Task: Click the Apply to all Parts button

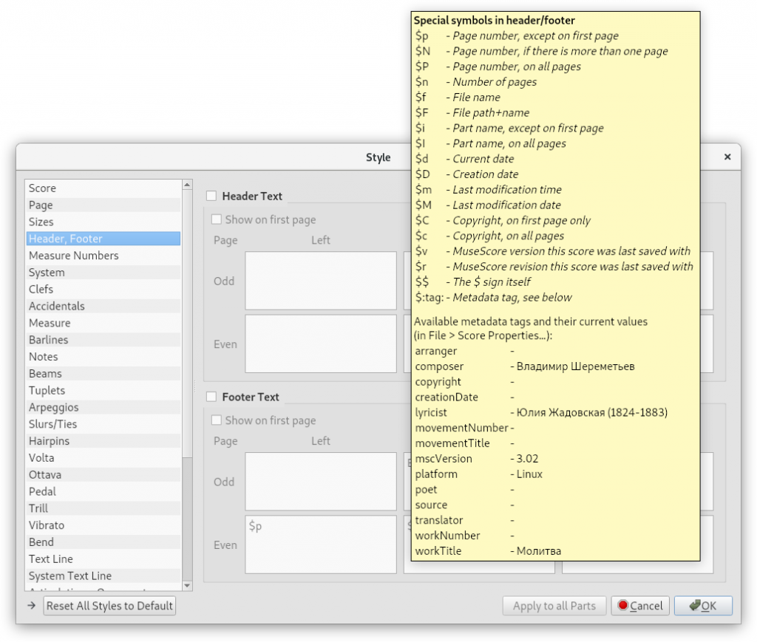Action: point(554,606)
